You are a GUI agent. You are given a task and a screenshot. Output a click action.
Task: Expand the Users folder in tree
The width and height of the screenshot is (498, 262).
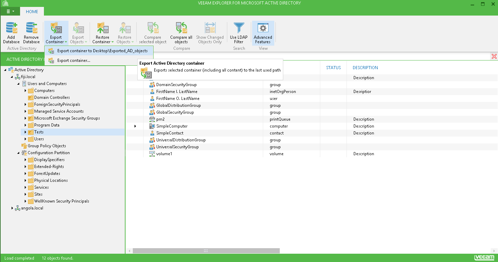tap(25, 139)
